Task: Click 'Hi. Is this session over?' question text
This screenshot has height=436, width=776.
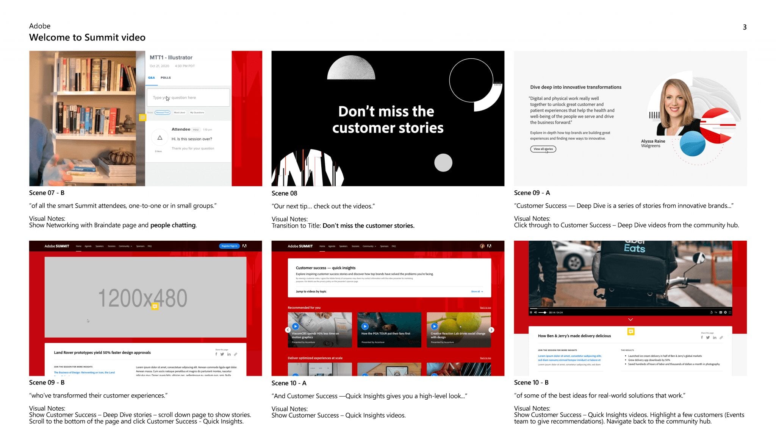Action: pos(192,139)
